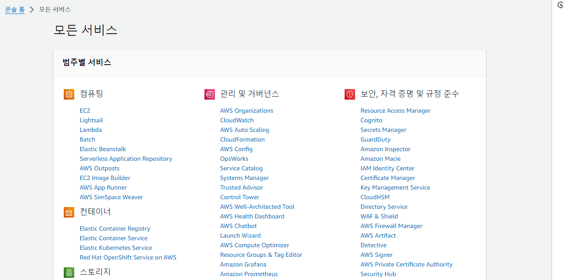Click the Management & Governance category icon
The image size is (563, 280).
(x=209, y=94)
